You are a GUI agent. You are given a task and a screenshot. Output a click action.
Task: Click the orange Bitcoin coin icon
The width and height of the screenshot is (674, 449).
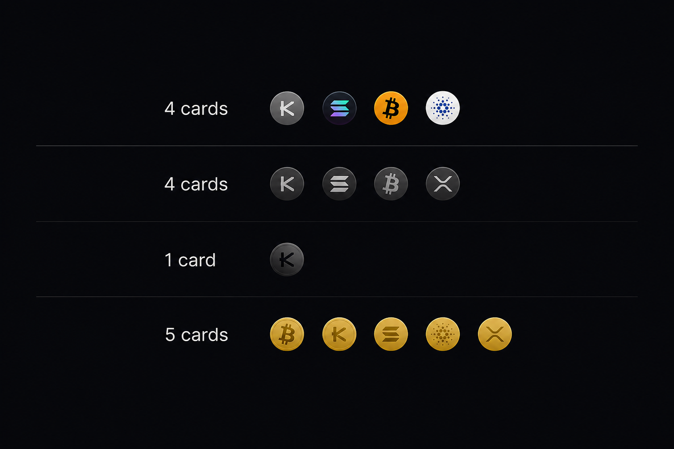tap(391, 108)
